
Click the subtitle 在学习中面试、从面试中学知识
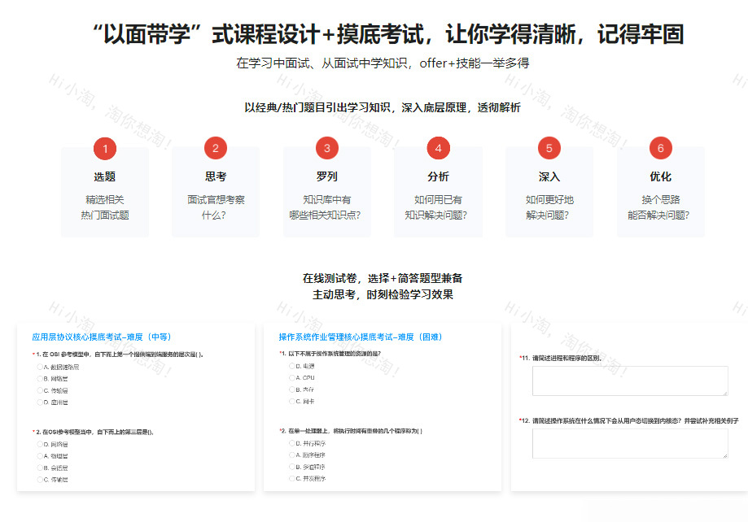[383, 63]
